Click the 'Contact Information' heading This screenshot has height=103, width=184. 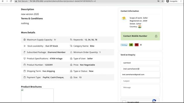point(130,11)
